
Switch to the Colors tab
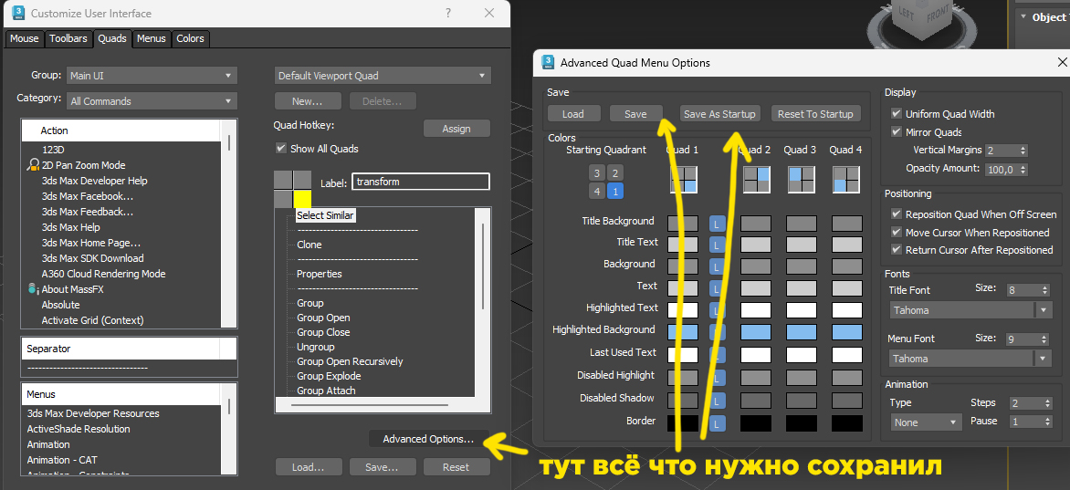tap(191, 38)
